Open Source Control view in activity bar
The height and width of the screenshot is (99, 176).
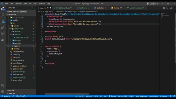point(3,21)
